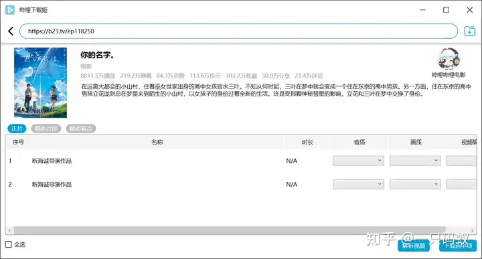This screenshot has height=259, width=482.
Task: Click the 哔哩哔哩电影 uploader name
Action: (x=449, y=75)
